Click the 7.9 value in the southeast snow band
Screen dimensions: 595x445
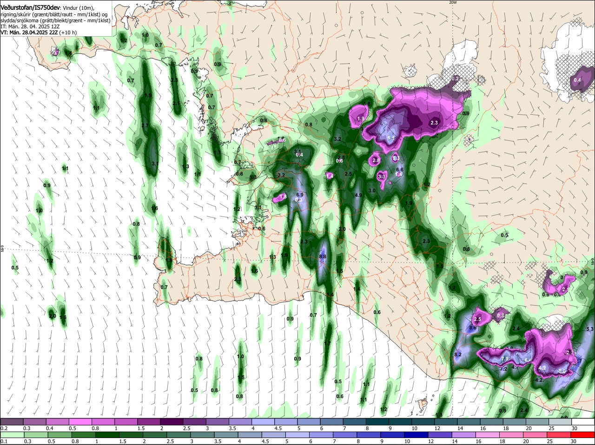tap(505, 359)
